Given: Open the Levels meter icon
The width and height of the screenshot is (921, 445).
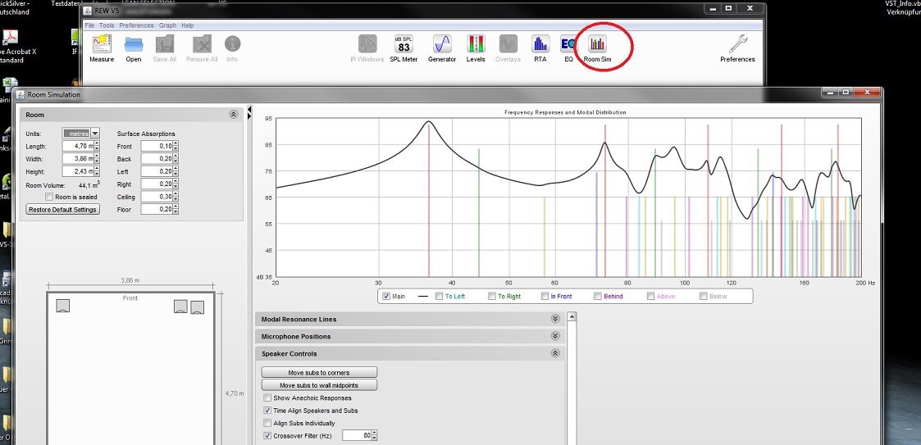Looking at the screenshot, I should pyautogui.click(x=476, y=46).
